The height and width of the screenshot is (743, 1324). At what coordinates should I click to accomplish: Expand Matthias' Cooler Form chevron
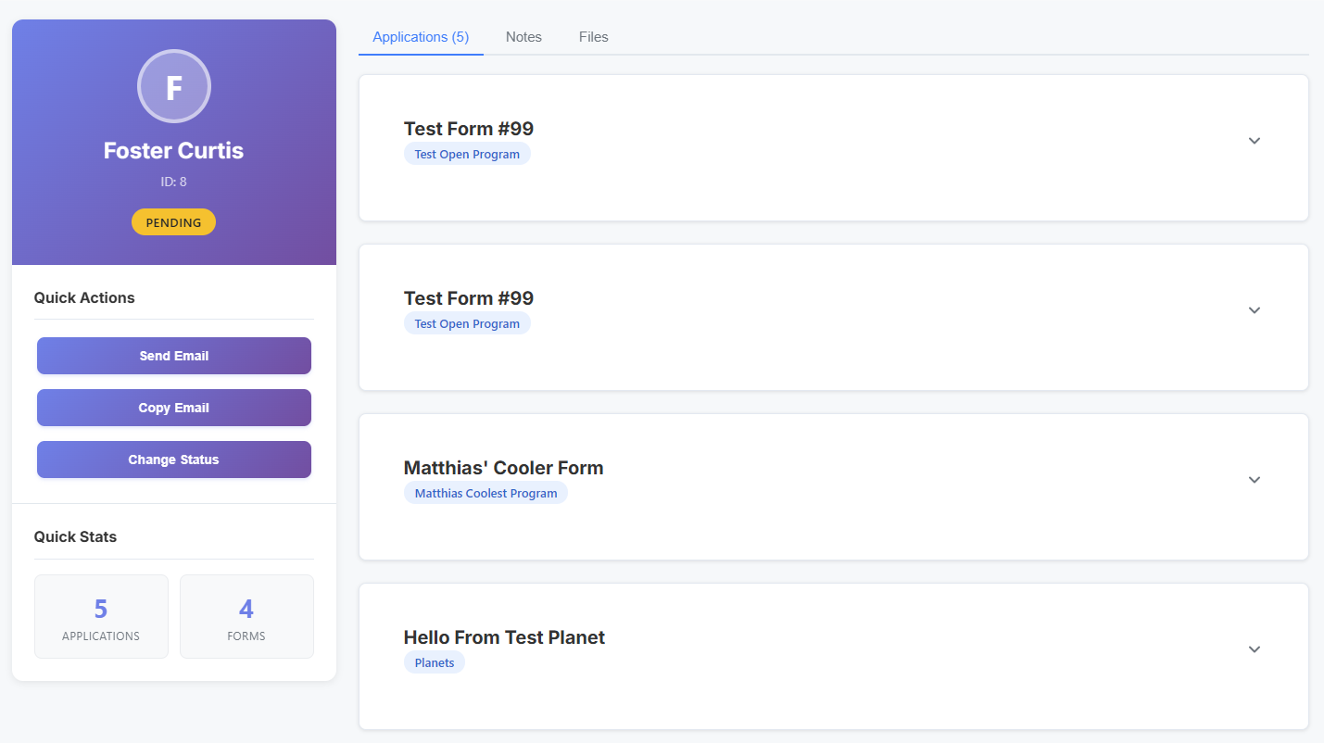point(1254,480)
